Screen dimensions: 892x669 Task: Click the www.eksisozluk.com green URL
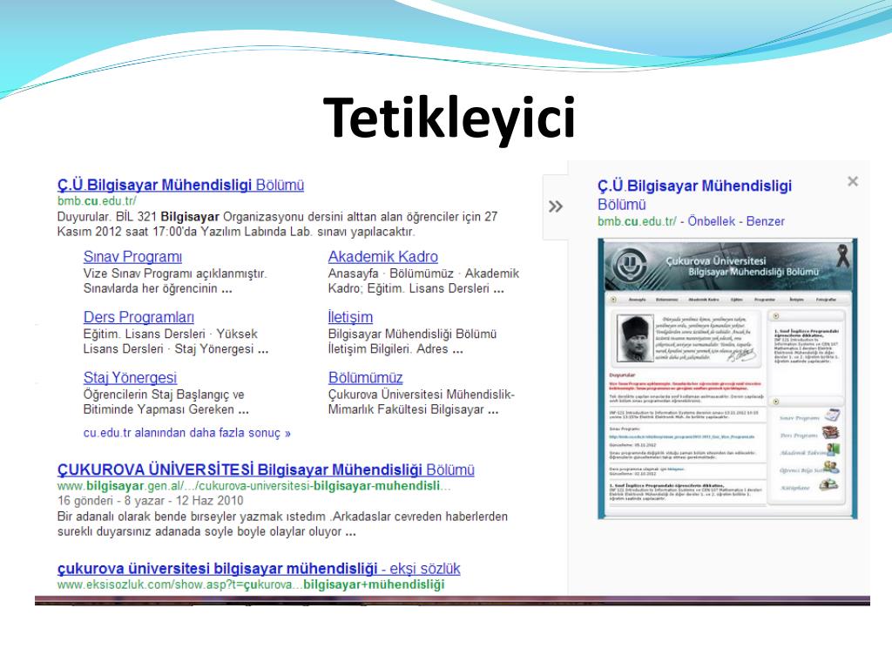250,585
